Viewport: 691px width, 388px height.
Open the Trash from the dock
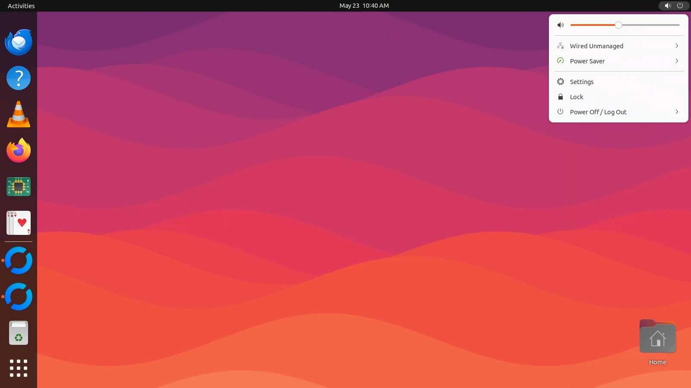(19, 333)
